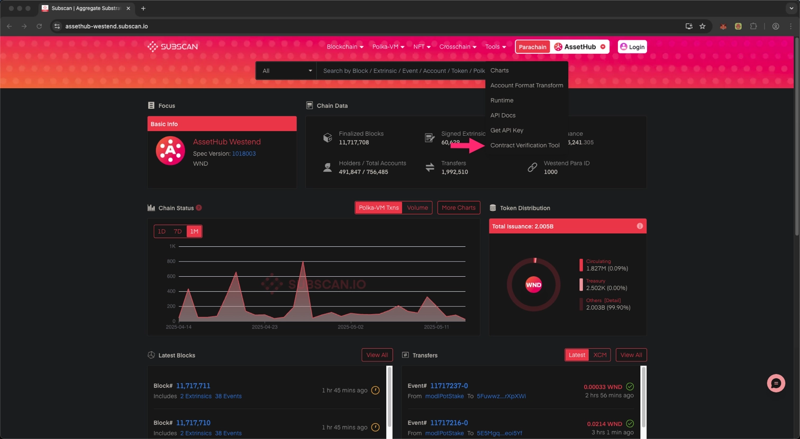This screenshot has width=800, height=439.
Task: Go back with the browser back arrow
Action: [9, 26]
